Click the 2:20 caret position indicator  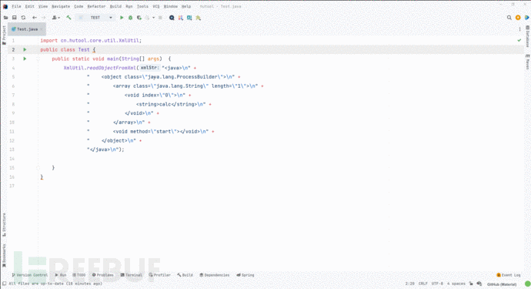point(409,284)
